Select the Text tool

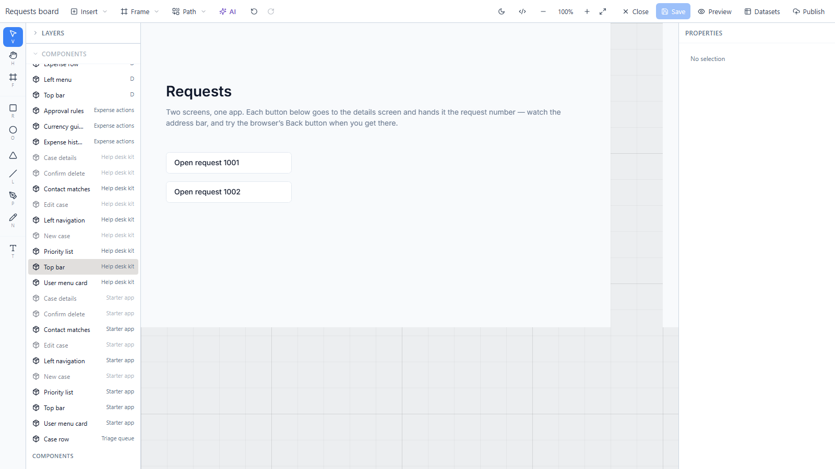click(13, 251)
